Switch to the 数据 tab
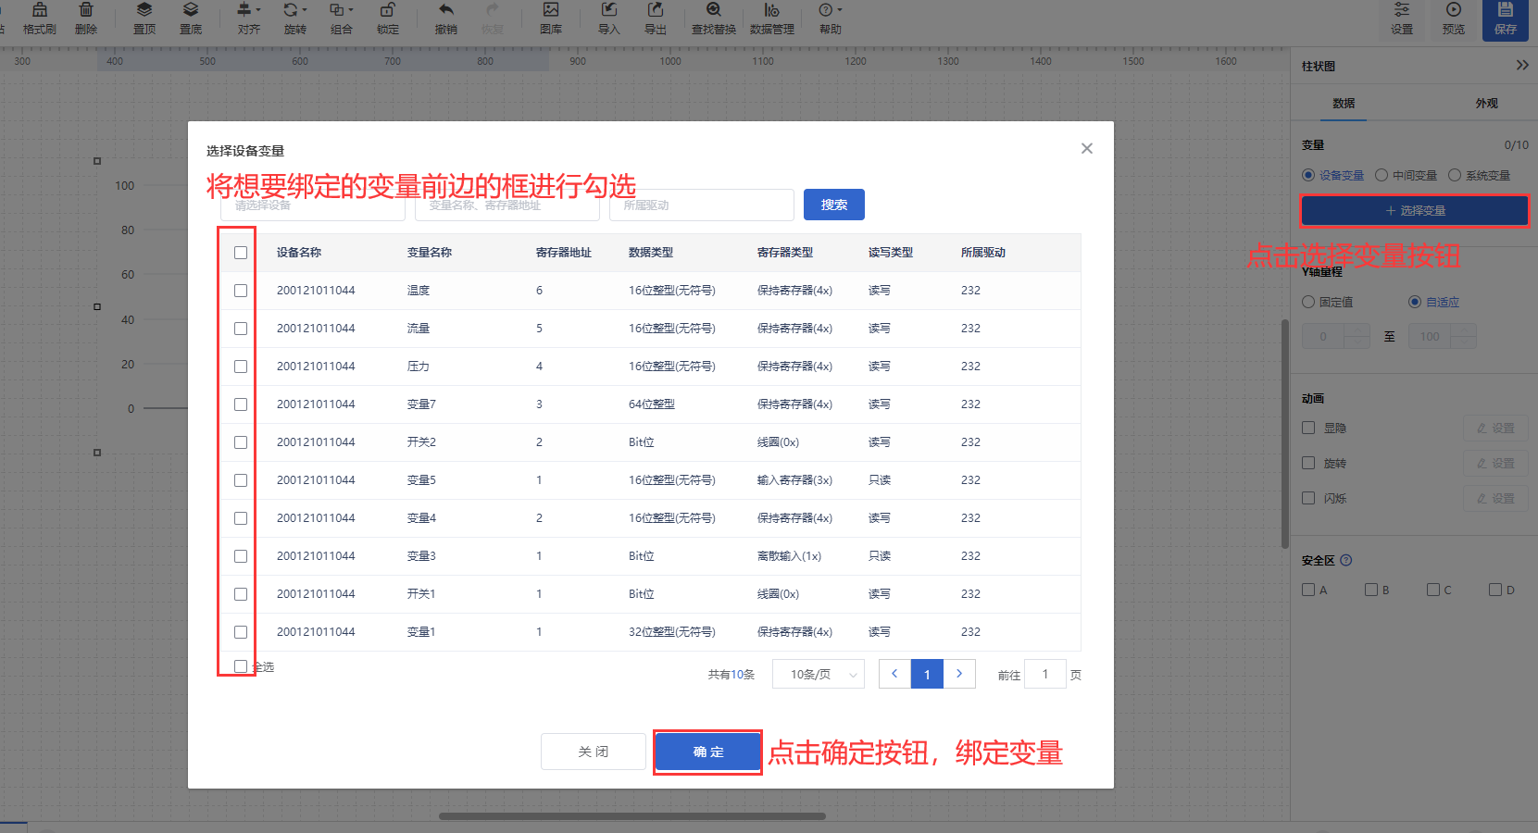1538x833 pixels. 1344,103
